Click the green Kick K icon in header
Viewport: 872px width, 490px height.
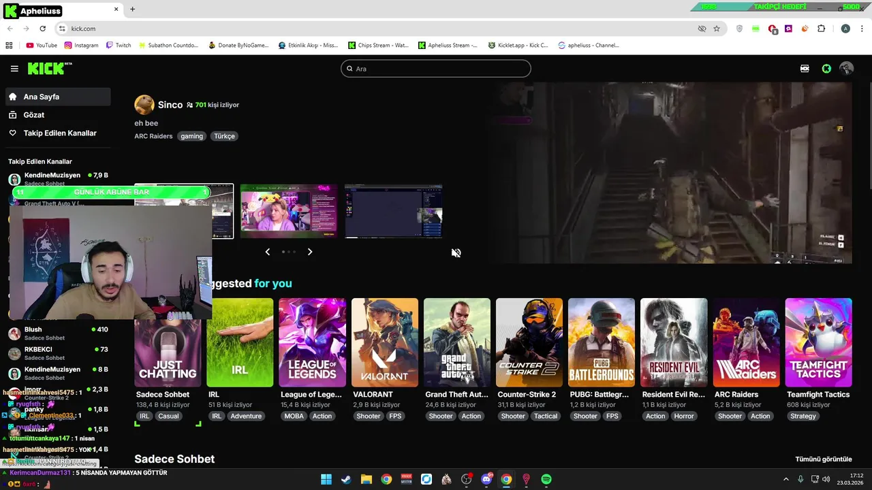click(826, 69)
